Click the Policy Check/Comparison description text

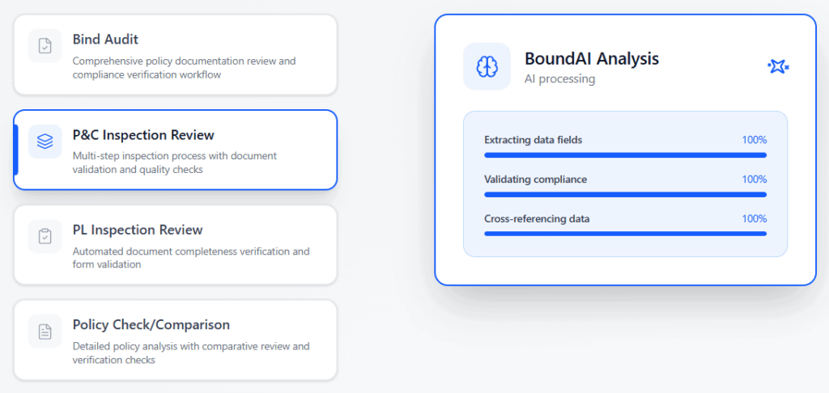[190, 353]
